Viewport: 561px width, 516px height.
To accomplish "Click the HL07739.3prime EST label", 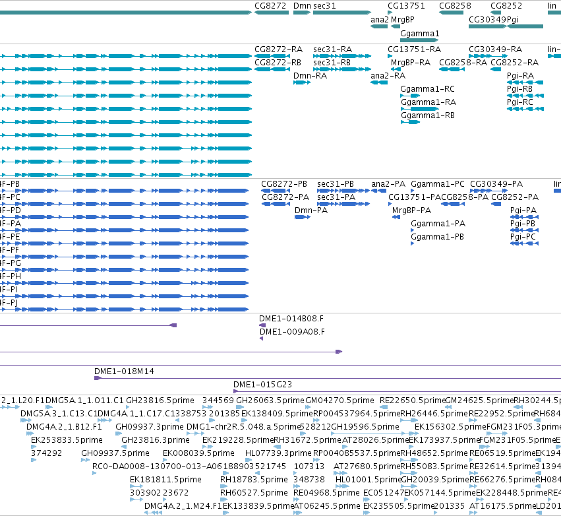I will pos(278,453).
